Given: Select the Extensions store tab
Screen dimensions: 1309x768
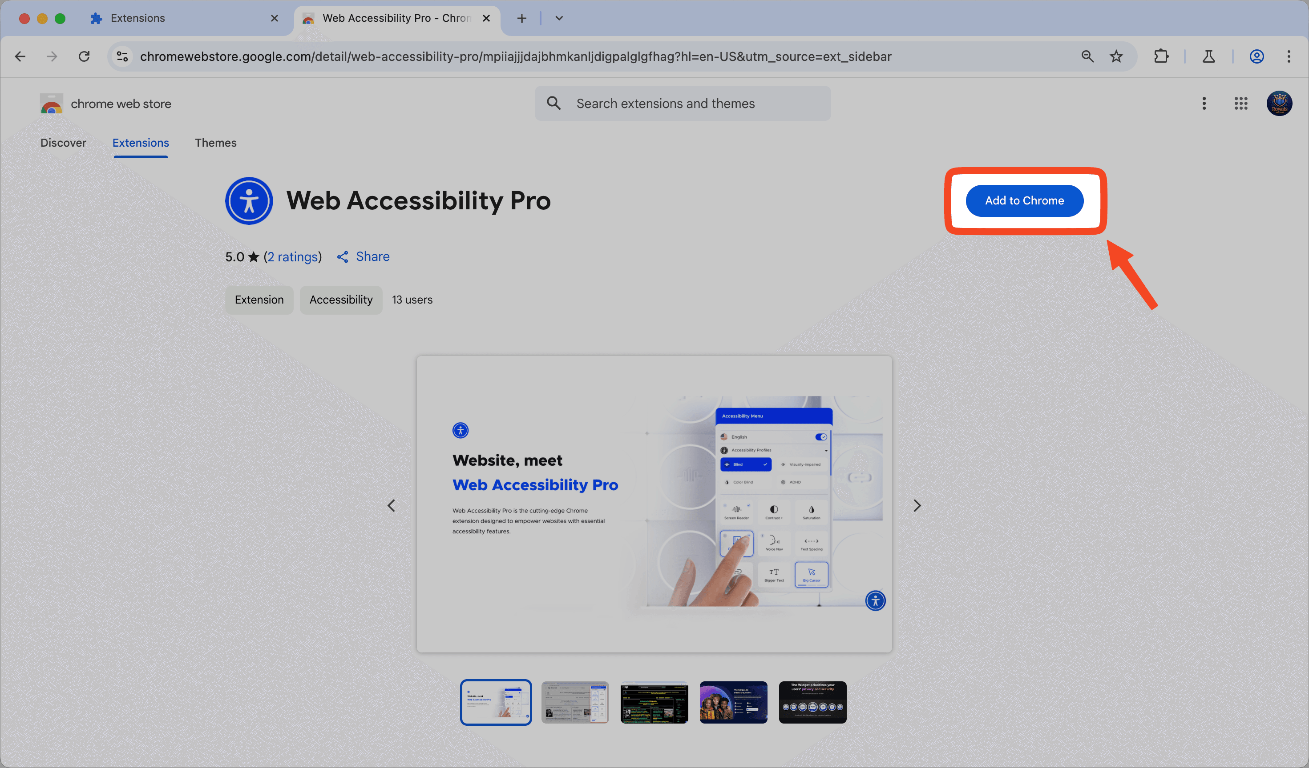Looking at the screenshot, I should click(141, 143).
